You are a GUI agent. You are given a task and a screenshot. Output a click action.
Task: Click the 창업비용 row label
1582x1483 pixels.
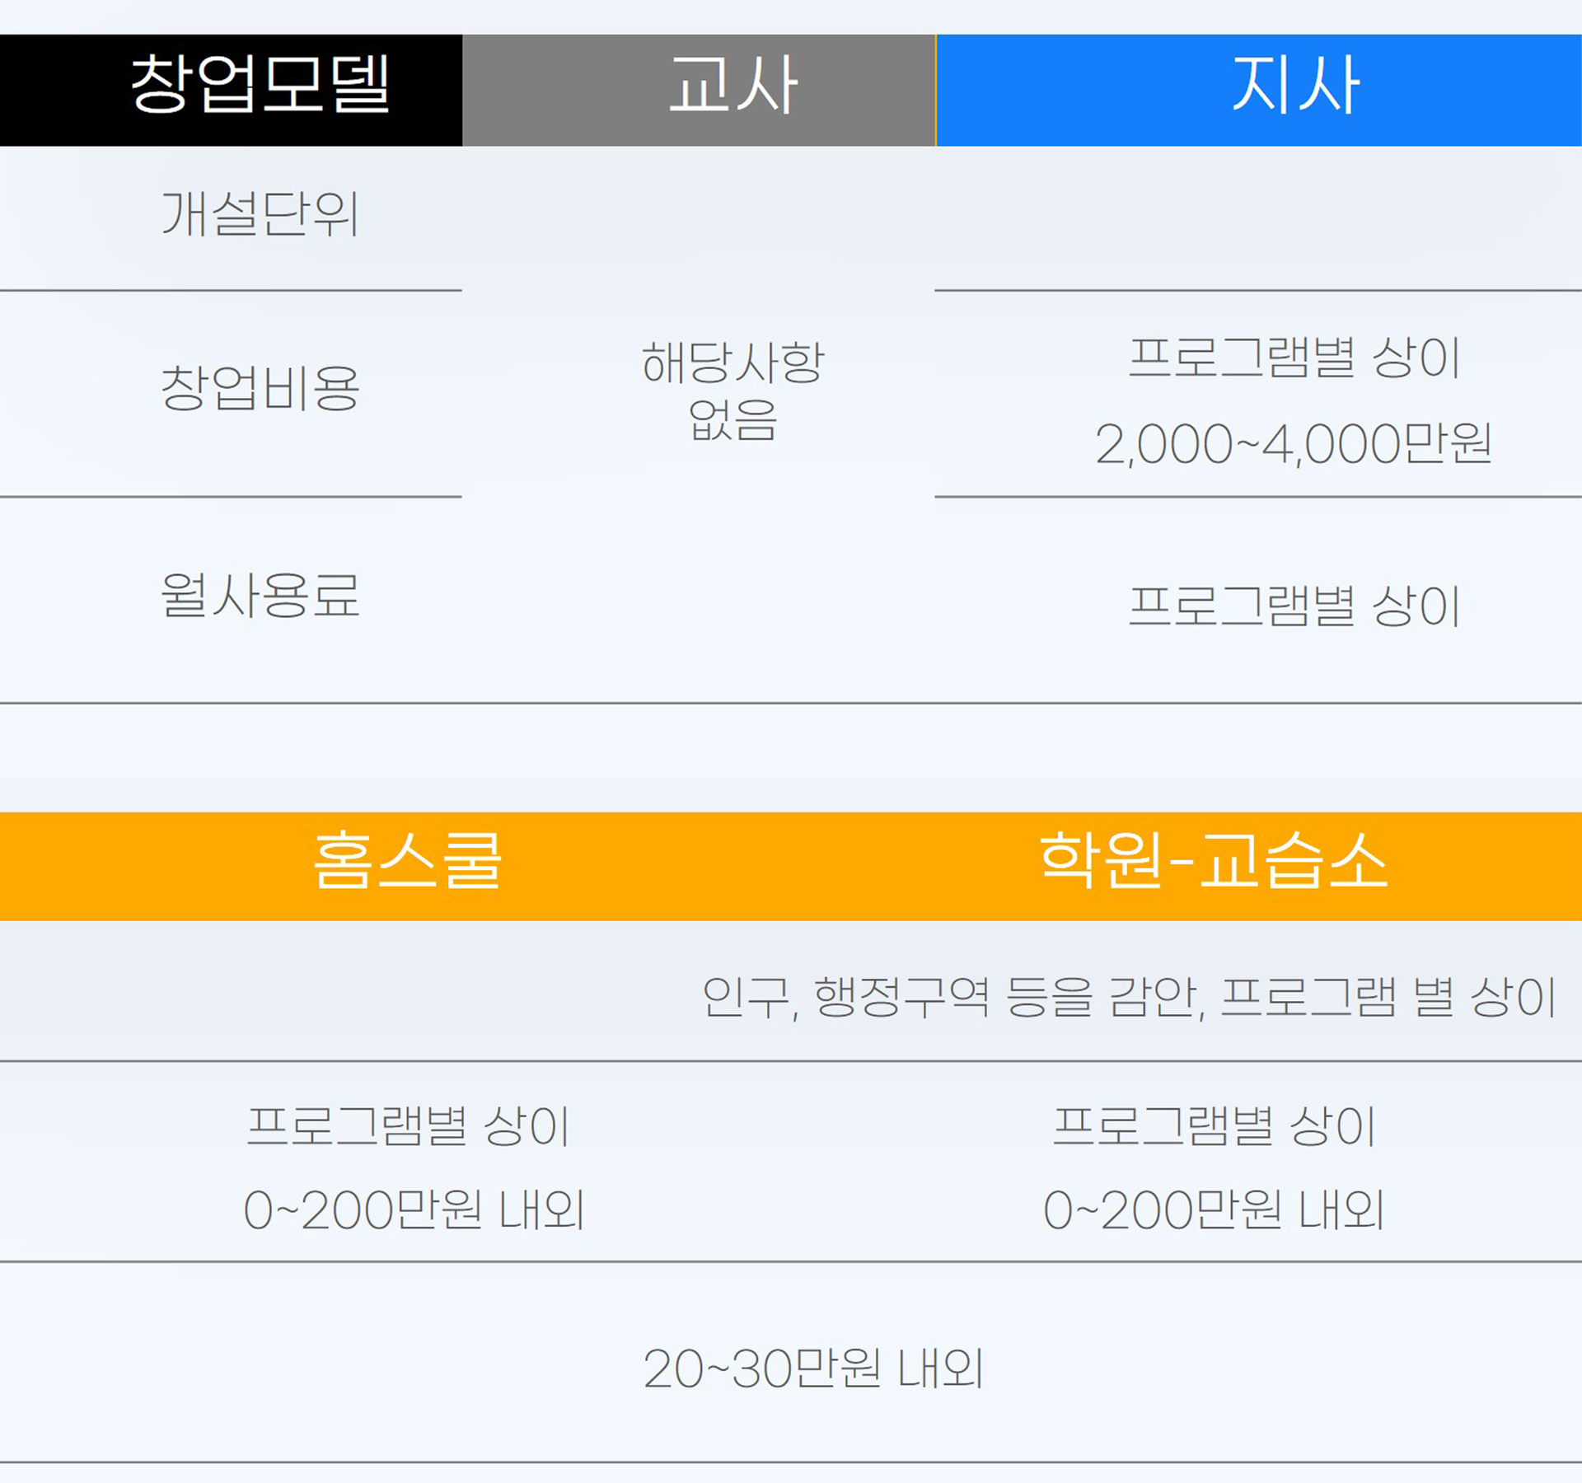260,388
